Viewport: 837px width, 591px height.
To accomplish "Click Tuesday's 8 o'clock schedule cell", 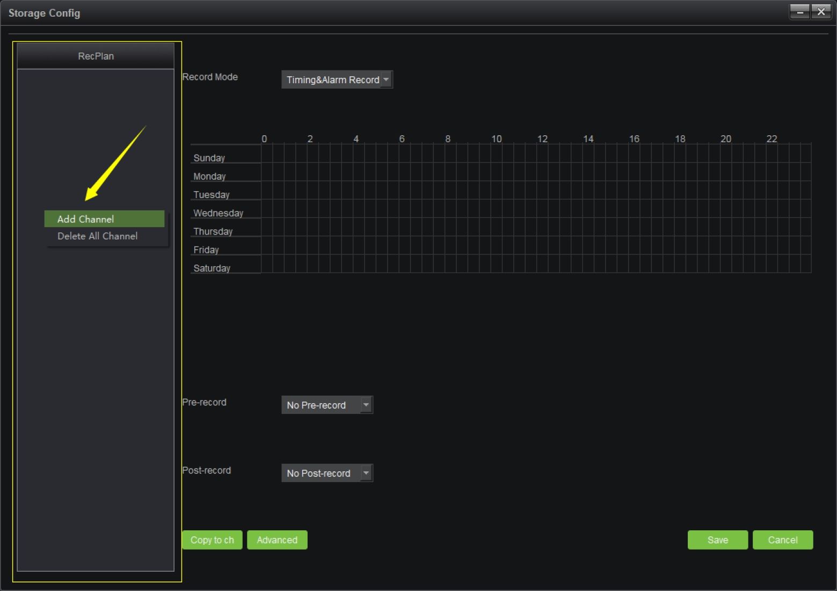I will 450,190.
